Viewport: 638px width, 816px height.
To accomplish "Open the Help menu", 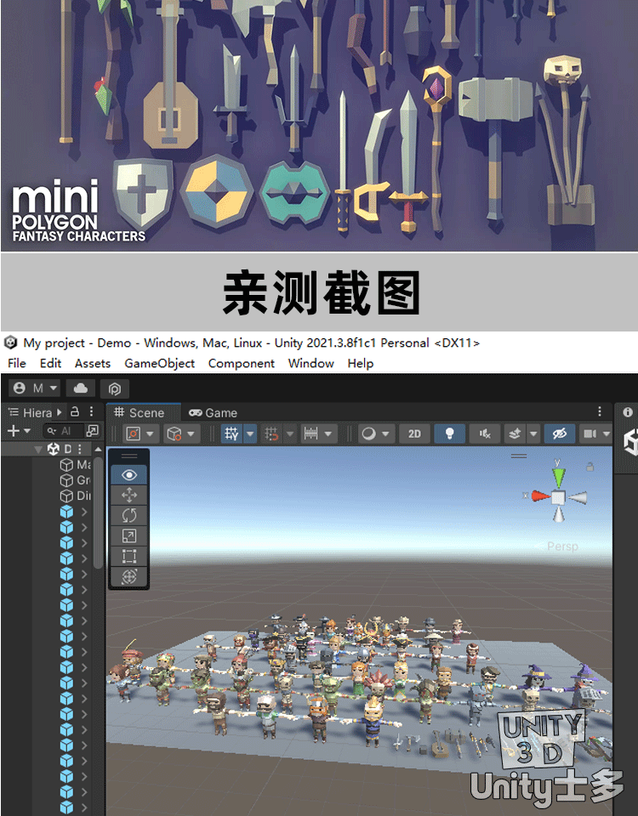I will pyautogui.click(x=361, y=363).
